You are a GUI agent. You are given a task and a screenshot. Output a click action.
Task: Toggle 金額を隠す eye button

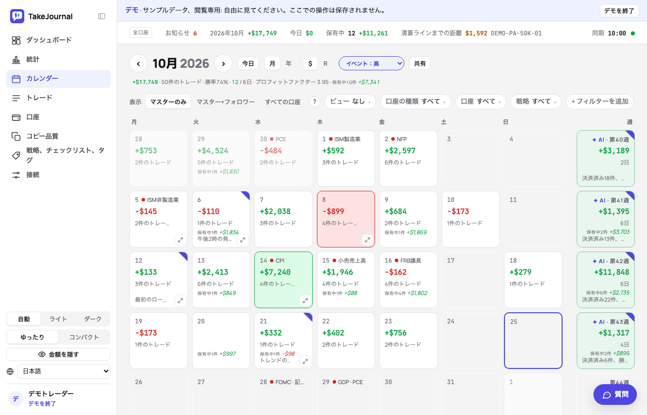pos(58,354)
